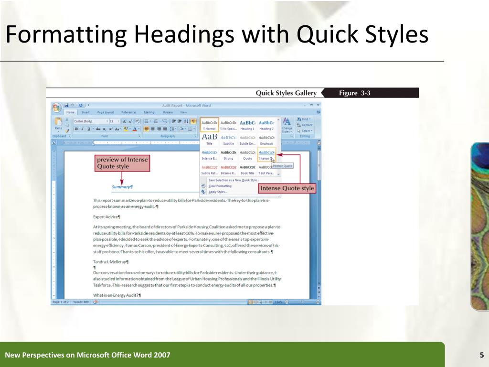489x367 pixels.
Task: Click the proofing errors icon in status bar
Action: 96,302
